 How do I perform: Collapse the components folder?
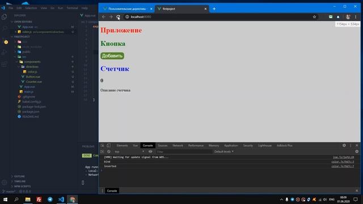32,62
